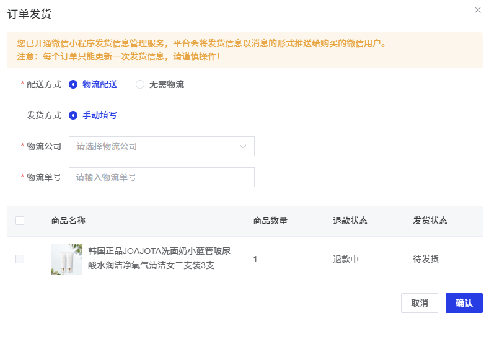Click the 商品名称 column header

tap(68, 221)
